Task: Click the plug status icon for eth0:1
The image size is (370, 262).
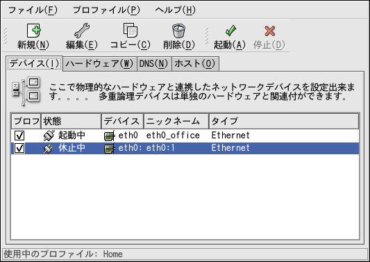Action: (49, 148)
